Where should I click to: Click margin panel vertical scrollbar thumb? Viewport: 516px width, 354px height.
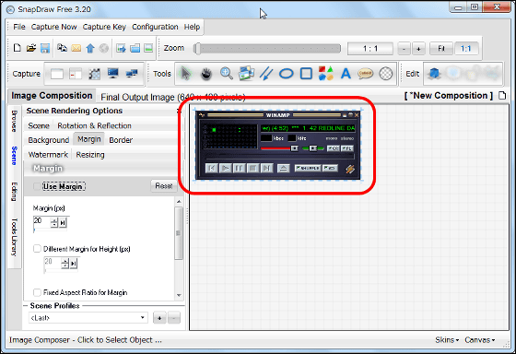pyautogui.click(x=179, y=233)
